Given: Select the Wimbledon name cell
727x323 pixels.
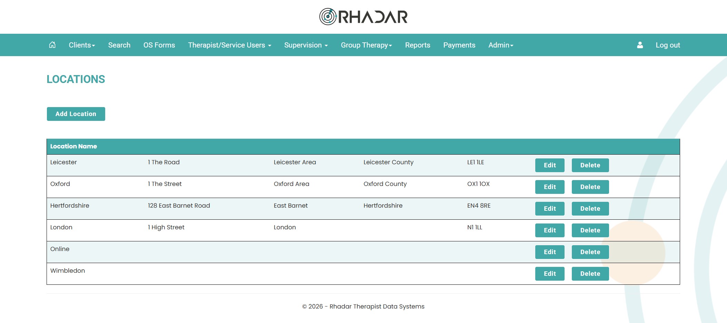Looking at the screenshot, I should 68,271.
